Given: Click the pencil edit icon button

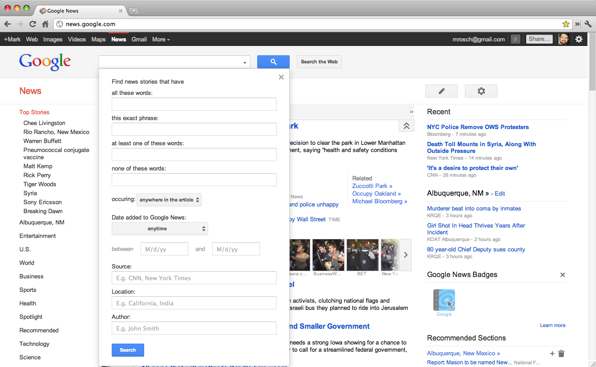Looking at the screenshot, I should tap(441, 91).
